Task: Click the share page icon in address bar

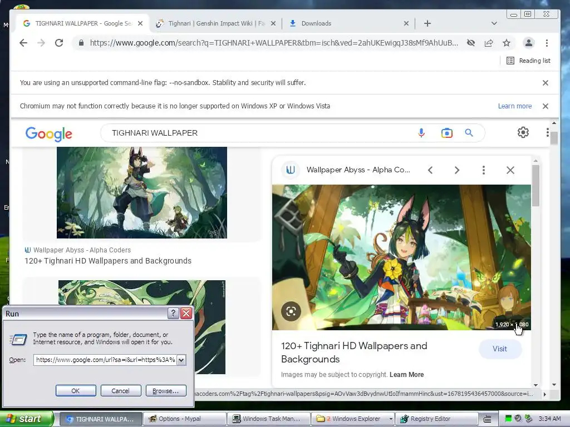Action: pyautogui.click(x=489, y=43)
